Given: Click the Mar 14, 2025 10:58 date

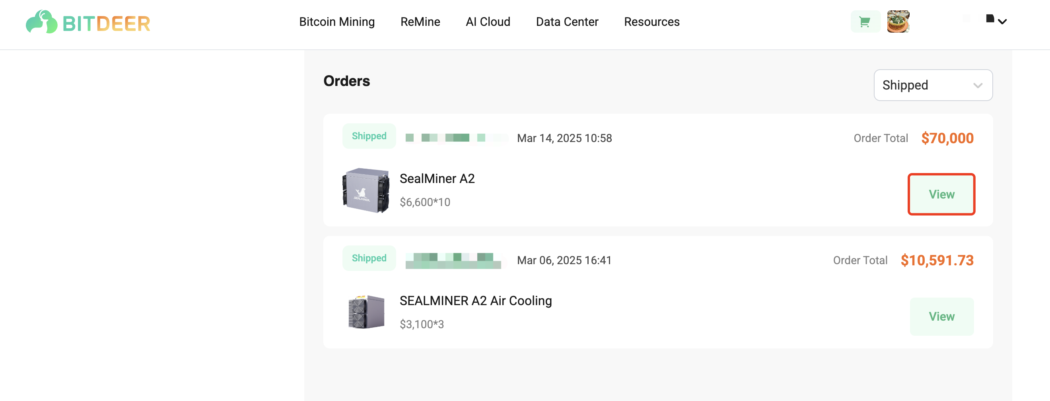Looking at the screenshot, I should point(564,138).
